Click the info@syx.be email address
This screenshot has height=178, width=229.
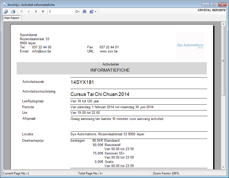click(42, 51)
